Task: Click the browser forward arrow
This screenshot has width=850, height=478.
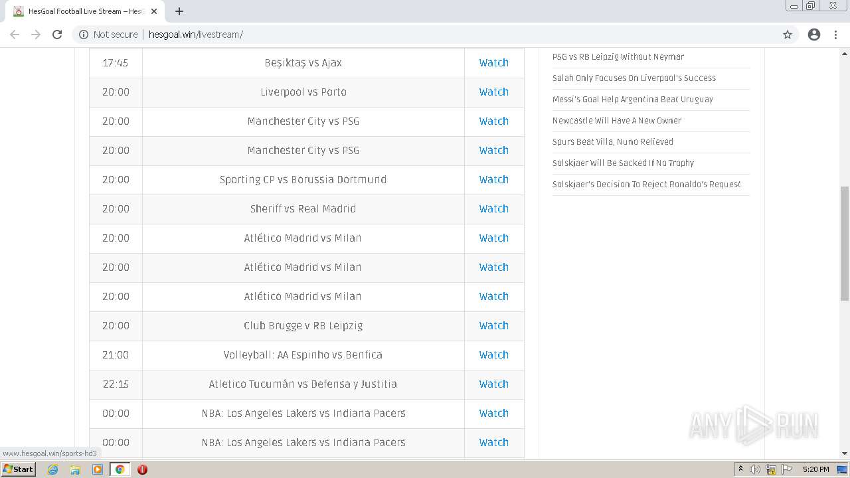Action: point(36,35)
